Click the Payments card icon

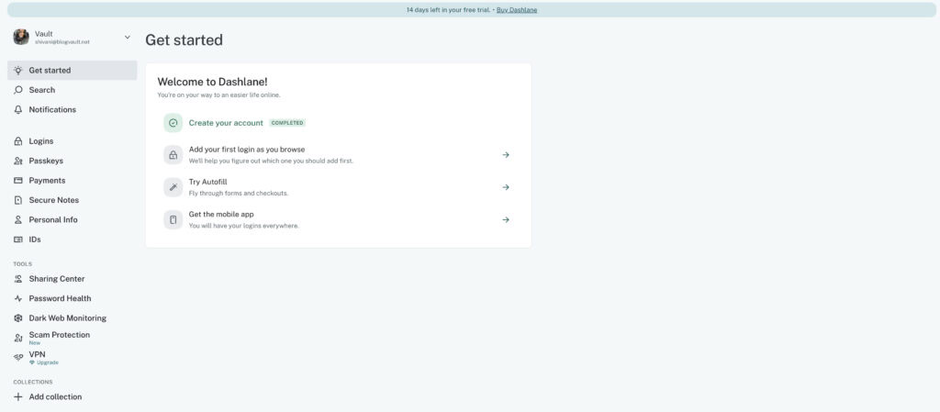[x=18, y=180]
